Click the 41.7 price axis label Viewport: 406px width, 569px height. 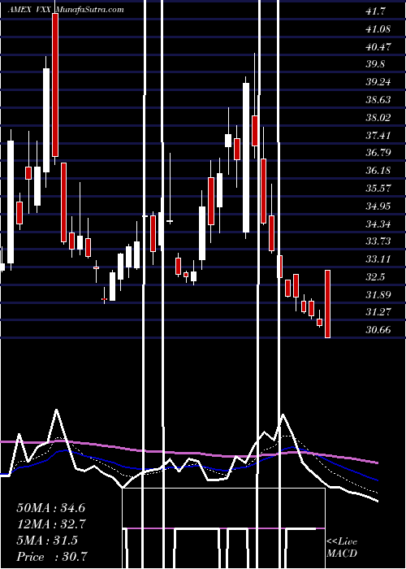coord(375,11)
